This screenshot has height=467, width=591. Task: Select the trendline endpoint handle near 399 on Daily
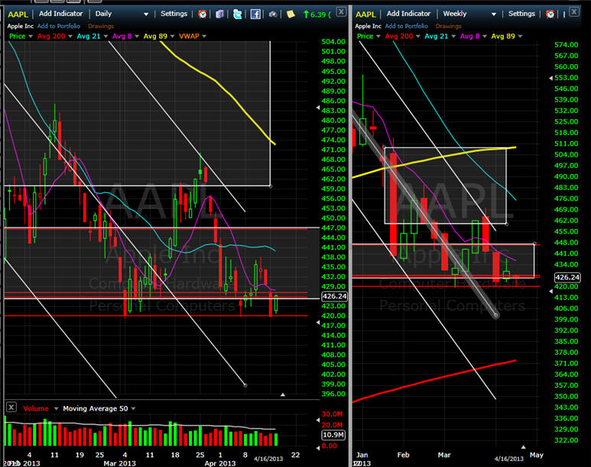(245, 385)
